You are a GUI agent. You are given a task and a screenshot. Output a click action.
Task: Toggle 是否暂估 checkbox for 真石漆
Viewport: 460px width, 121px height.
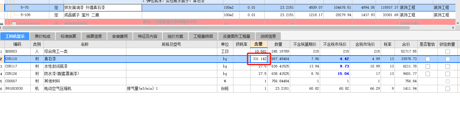[427, 59]
